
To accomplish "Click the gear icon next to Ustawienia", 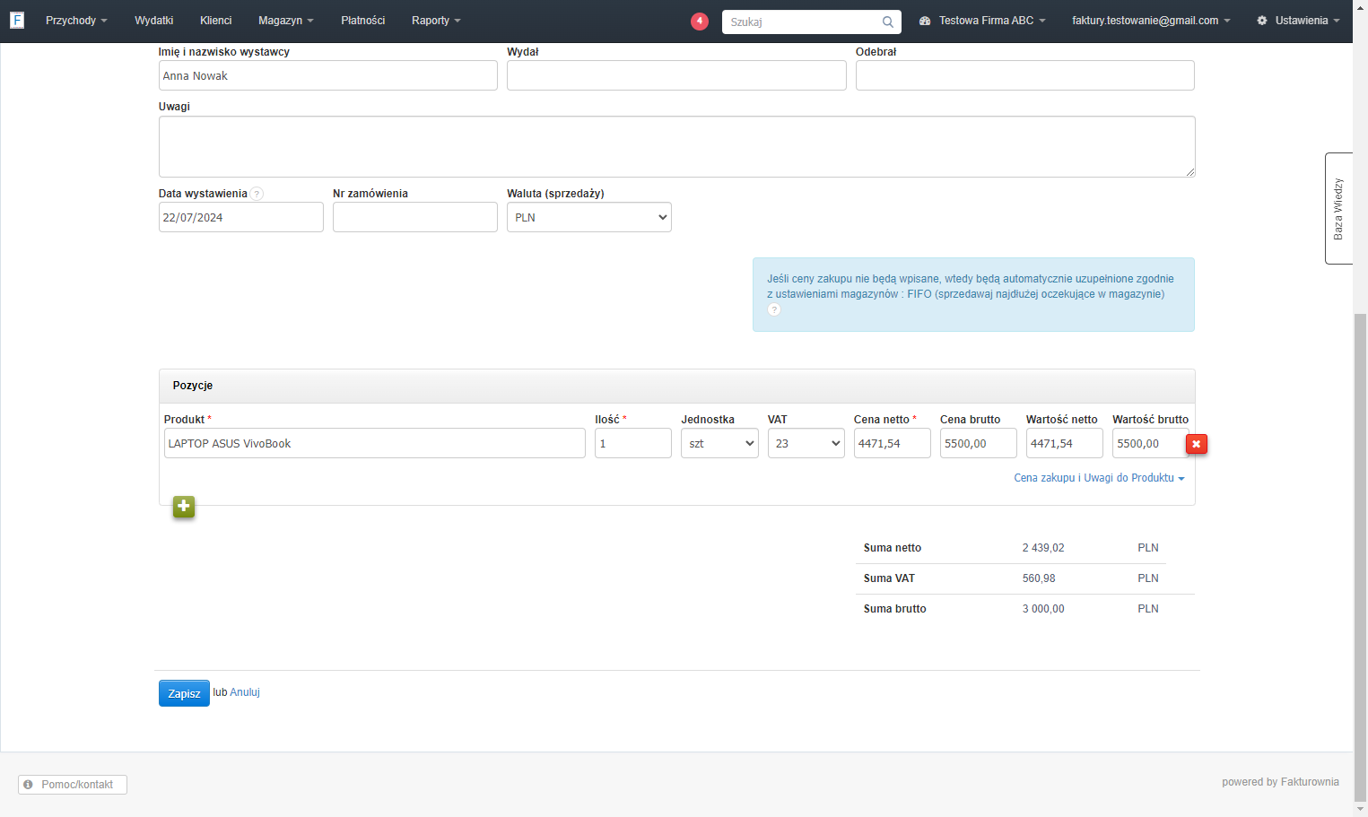I will point(1262,21).
